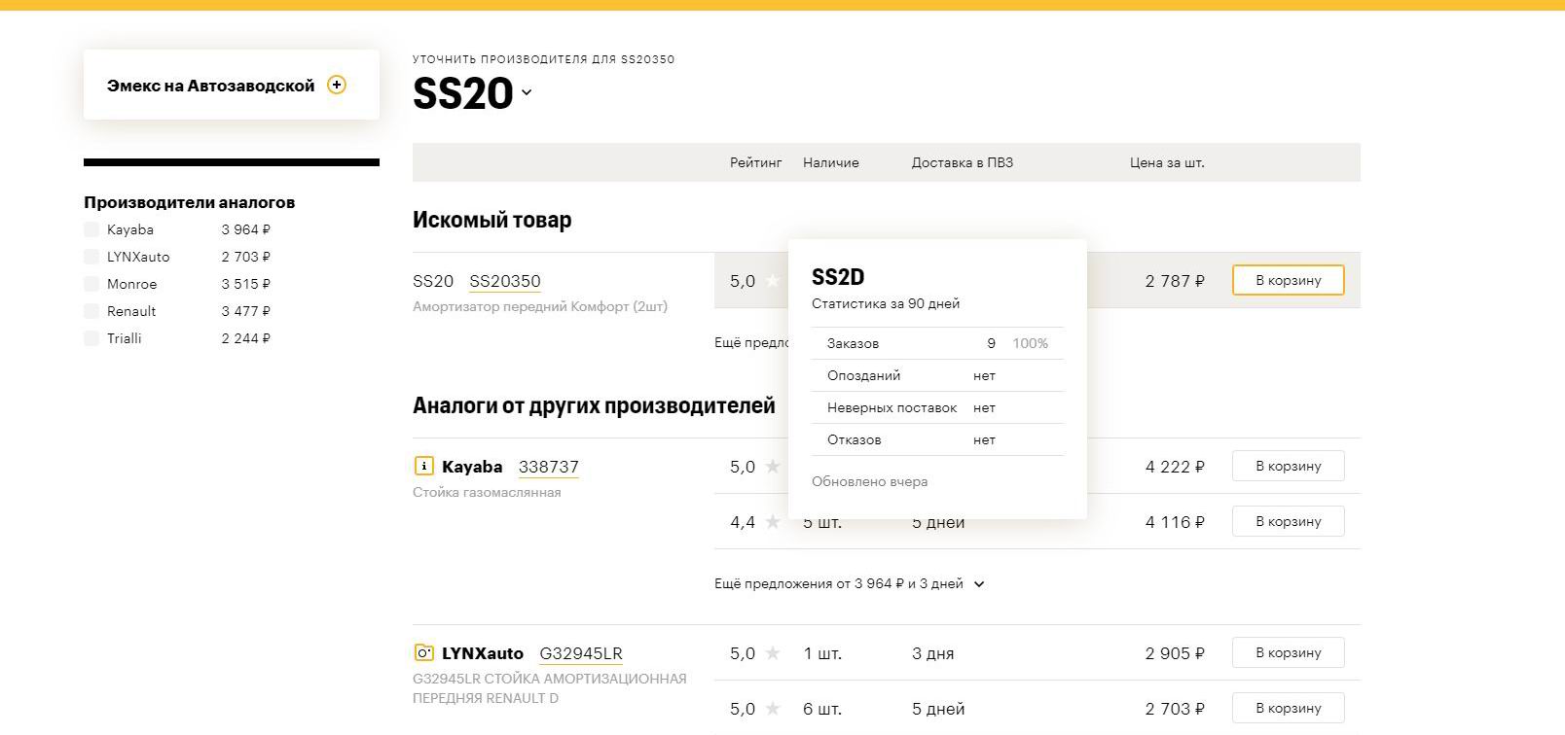The width and height of the screenshot is (1565, 735).
Task: Click the 3 дня delivery for LYNXauto
Action: [x=932, y=653]
